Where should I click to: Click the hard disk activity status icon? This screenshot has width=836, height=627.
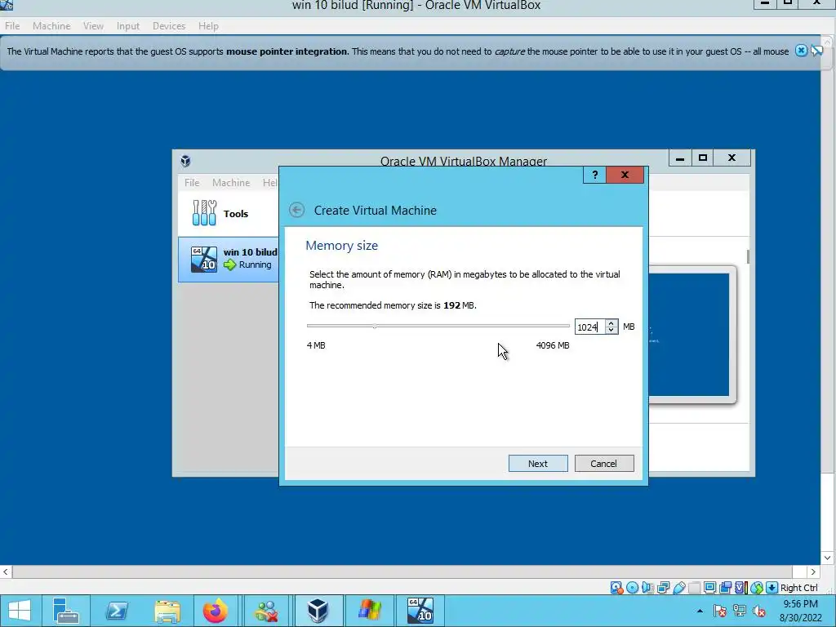click(617, 588)
